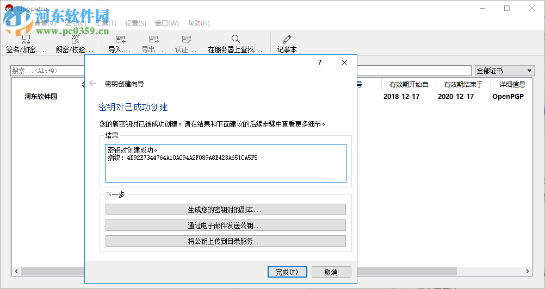Screen dimensions: 545x289
Task: Open the 全部证书 filter dropdown
Action: click(504, 71)
